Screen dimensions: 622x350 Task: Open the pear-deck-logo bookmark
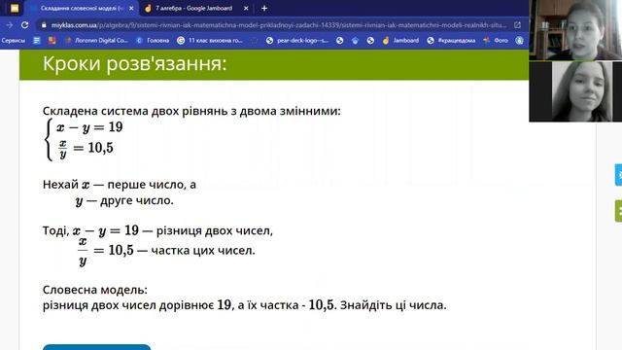click(297, 41)
